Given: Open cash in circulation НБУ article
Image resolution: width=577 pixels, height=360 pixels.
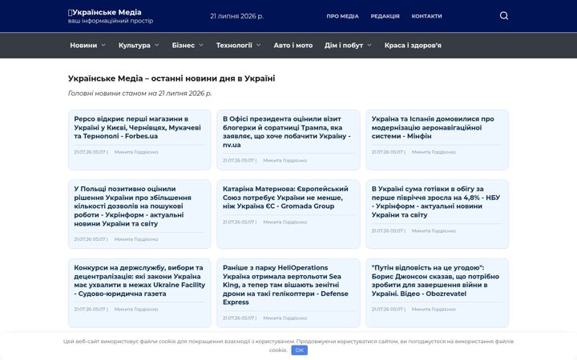Looking at the screenshot, I should tap(436, 202).
